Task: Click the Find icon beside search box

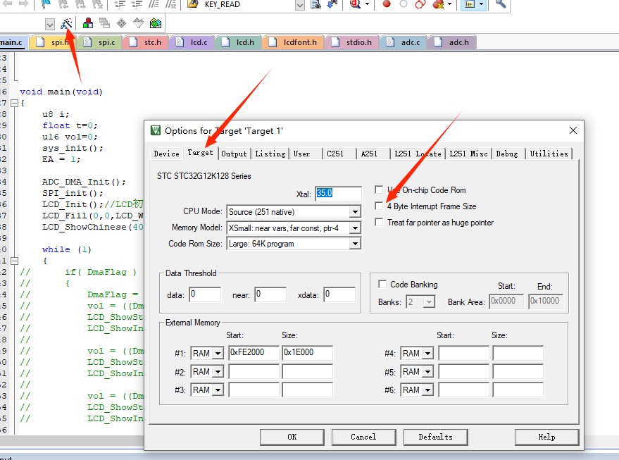Action: click(315, 4)
